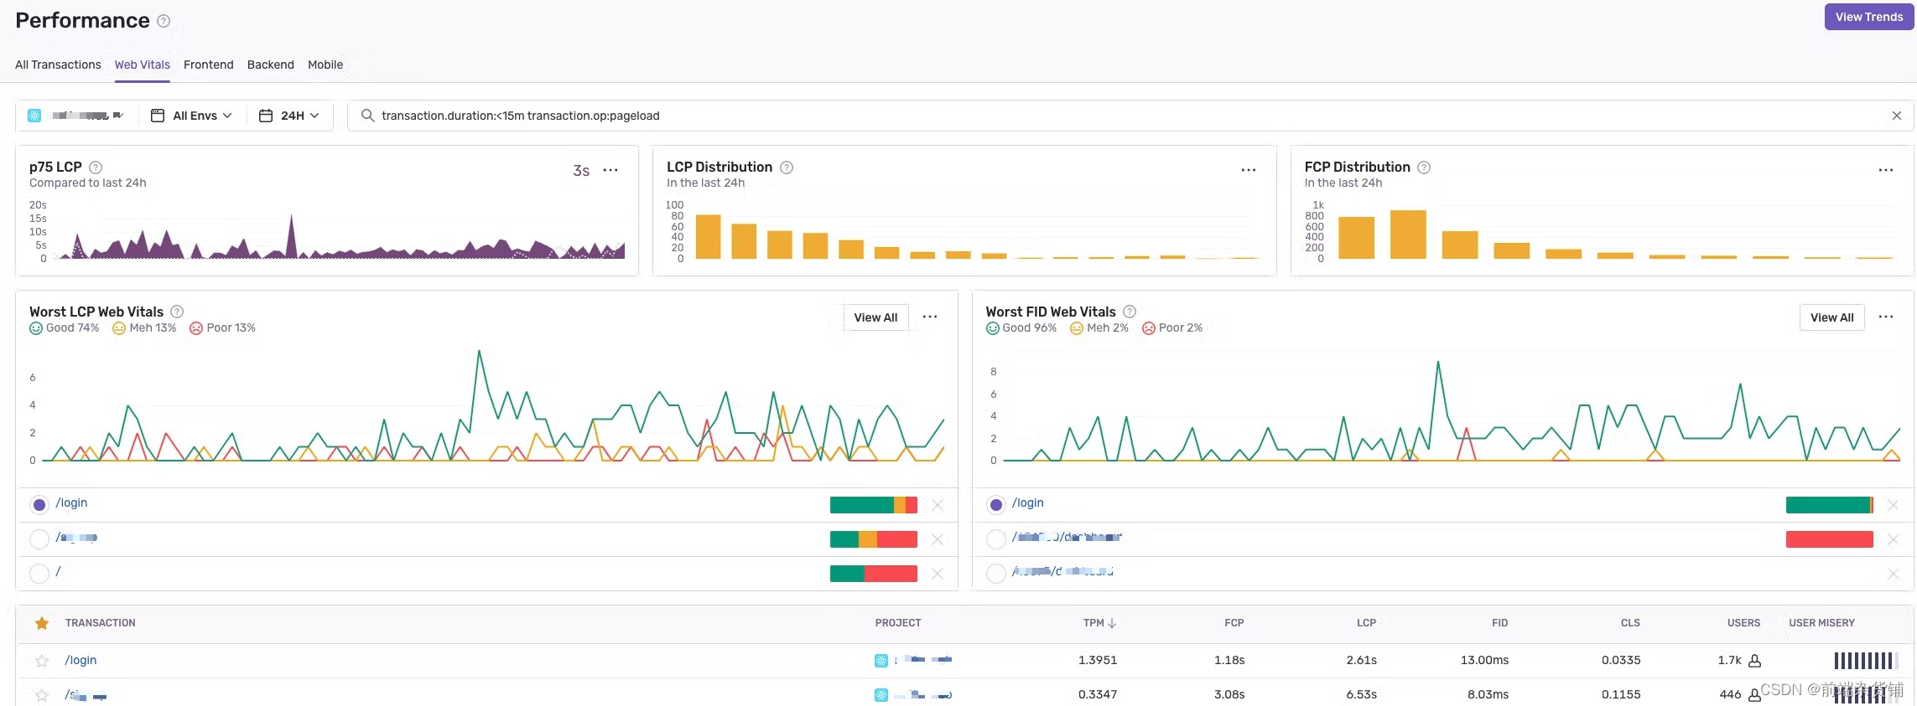Click the Good 74% smiley face icon
This screenshot has width=1917, height=706.
(x=36, y=328)
